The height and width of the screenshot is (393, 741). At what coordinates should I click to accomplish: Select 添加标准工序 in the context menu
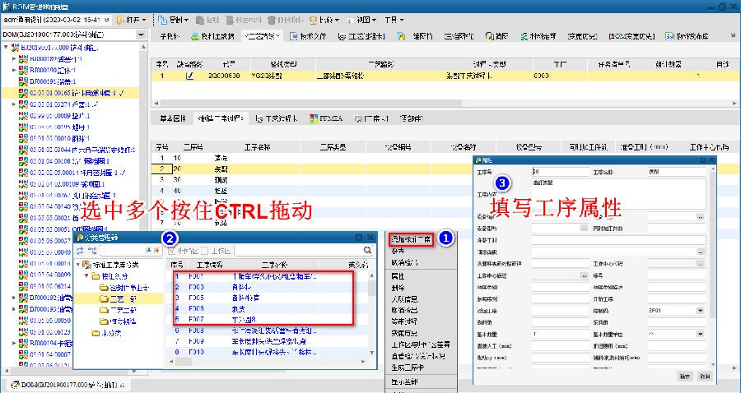click(x=410, y=239)
